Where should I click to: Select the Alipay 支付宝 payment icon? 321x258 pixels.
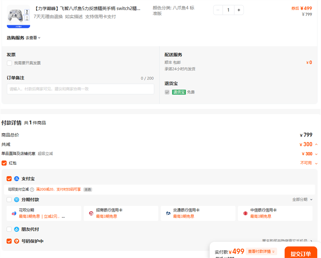tap(16, 179)
